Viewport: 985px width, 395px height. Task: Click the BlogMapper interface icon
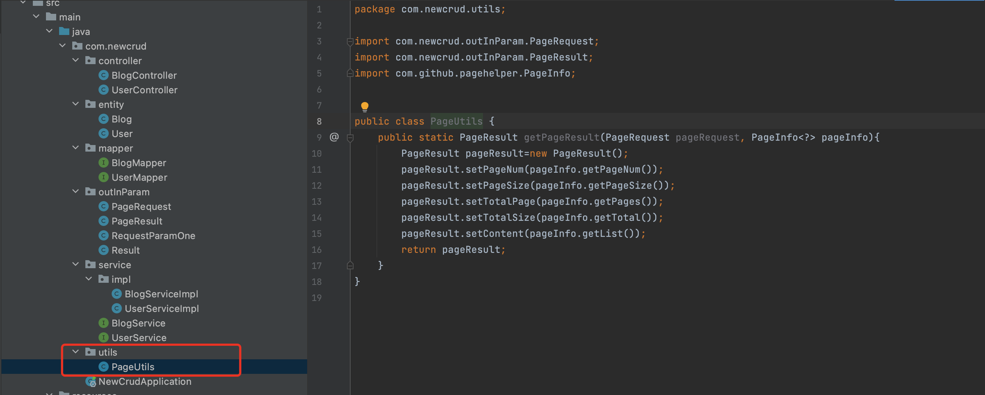point(103,163)
